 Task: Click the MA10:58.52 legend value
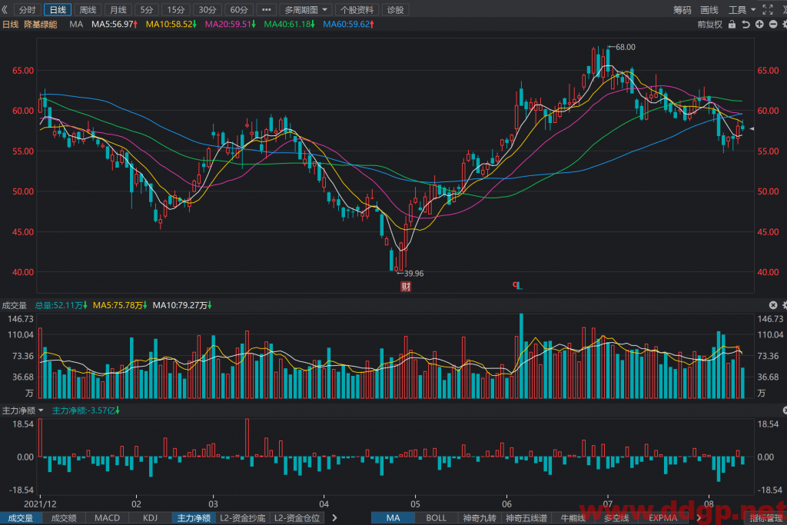(x=171, y=24)
